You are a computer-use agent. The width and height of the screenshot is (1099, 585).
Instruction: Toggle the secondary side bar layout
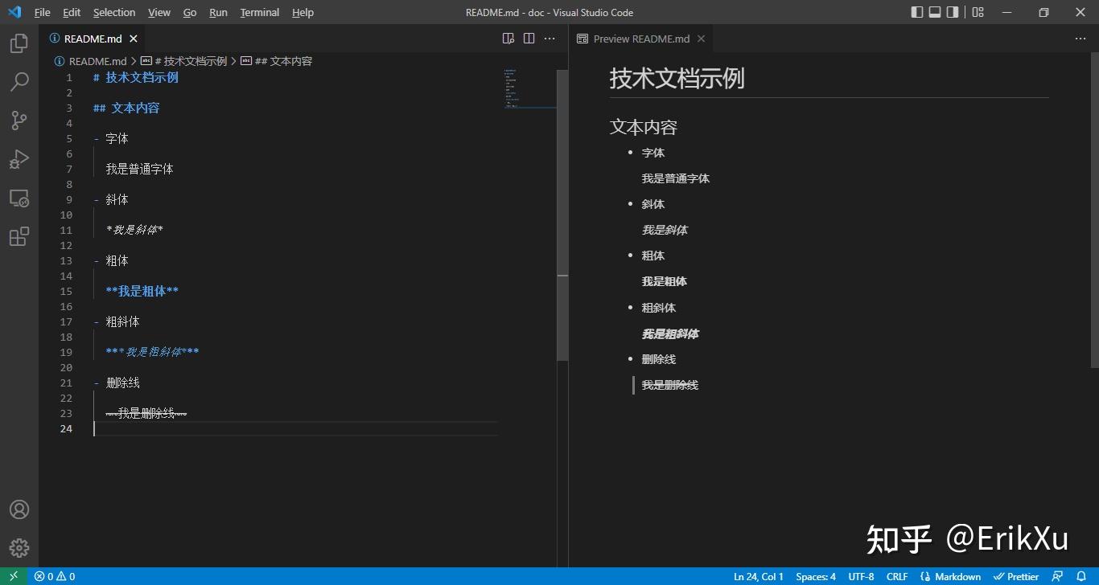point(953,12)
